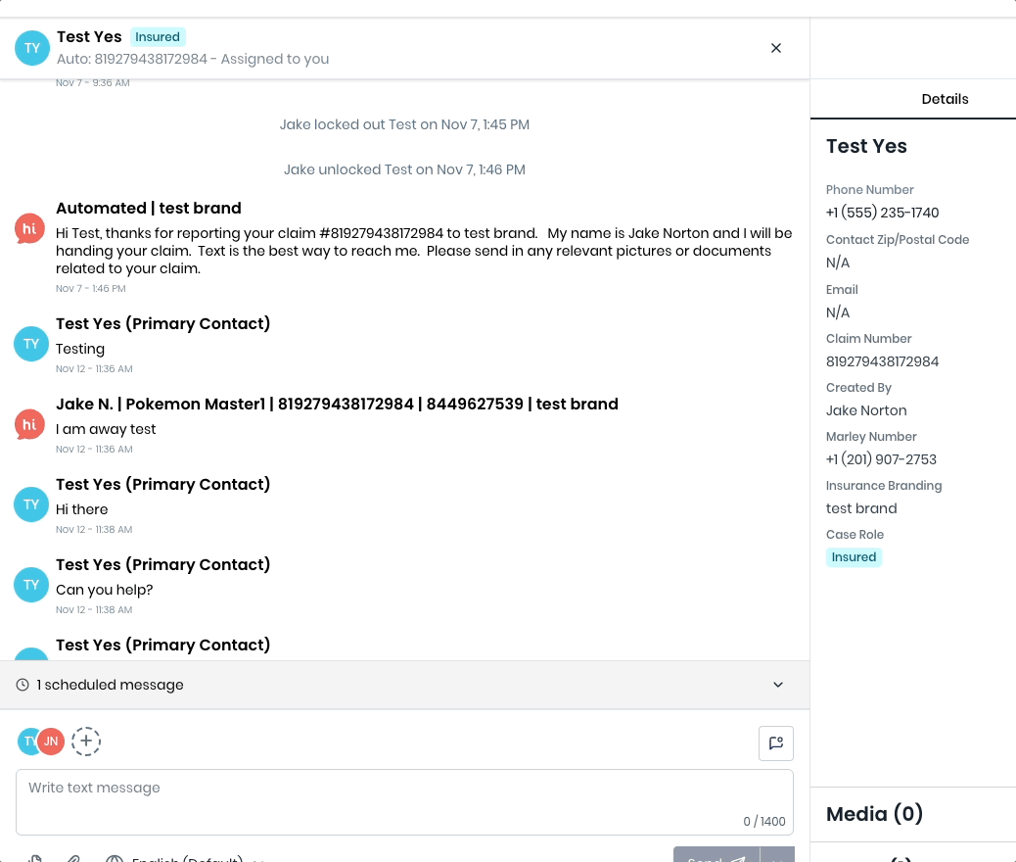Close the Test Yes conversation panel
The image size is (1016, 862).
[x=775, y=48]
